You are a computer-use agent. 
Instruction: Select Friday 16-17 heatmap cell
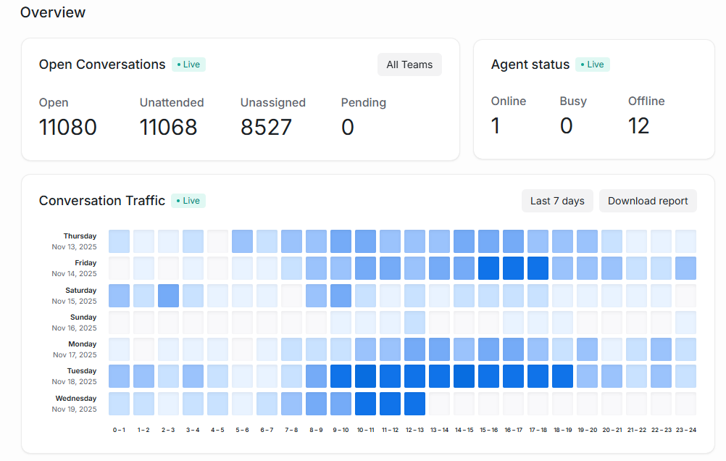(513, 268)
